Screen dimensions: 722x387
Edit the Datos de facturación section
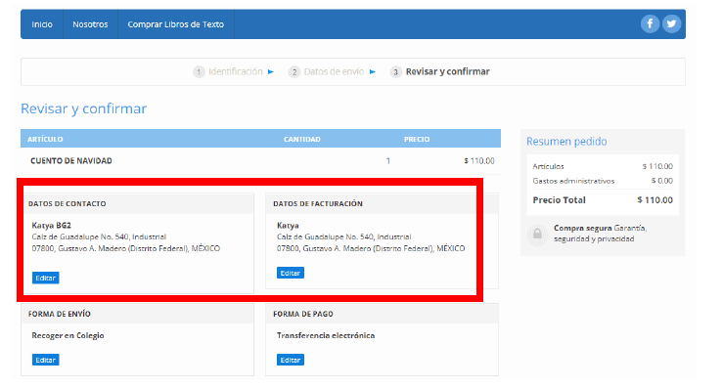click(x=291, y=273)
